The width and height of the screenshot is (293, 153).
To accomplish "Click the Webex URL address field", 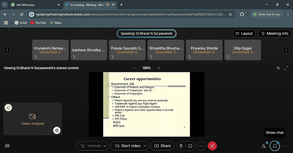I will coord(130,14).
